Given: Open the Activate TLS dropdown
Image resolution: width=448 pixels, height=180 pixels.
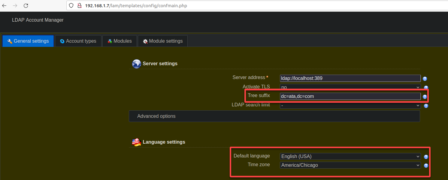Looking at the screenshot, I should click(350, 87).
